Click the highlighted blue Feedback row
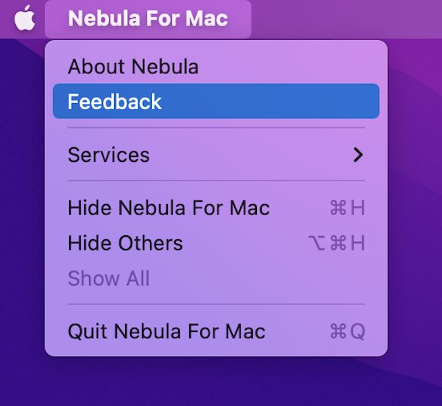Image resolution: width=442 pixels, height=406 pixels. [216, 101]
